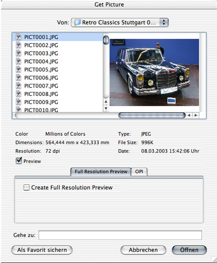Click file list scroll down arrow
217x263 pixels.
pyautogui.click(x=106, y=108)
